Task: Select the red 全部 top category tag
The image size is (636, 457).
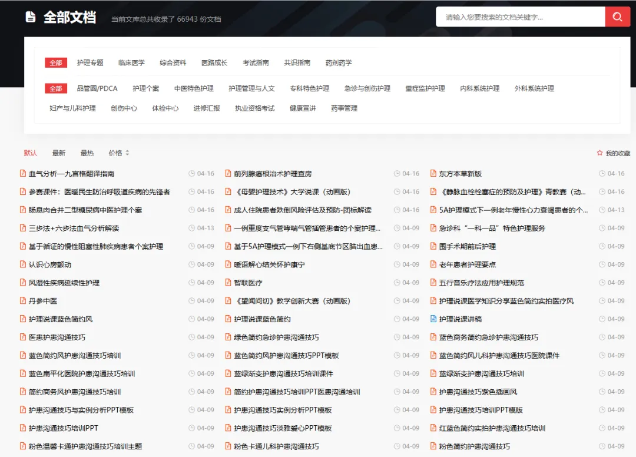Action: point(55,63)
